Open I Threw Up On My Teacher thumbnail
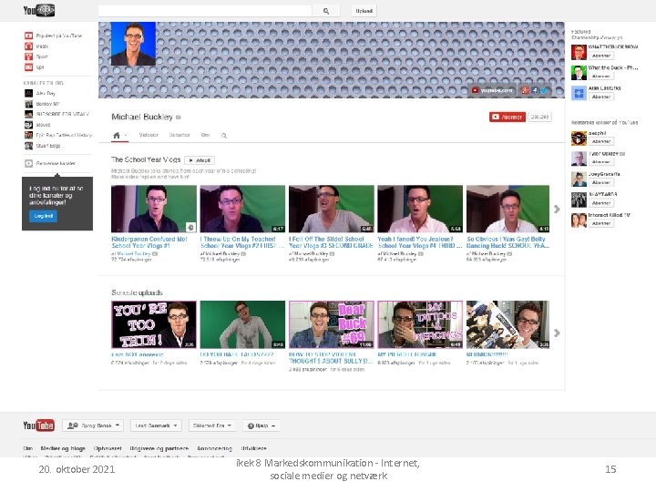This screenshot has width=656, height=492. click(x=242, y=209)
